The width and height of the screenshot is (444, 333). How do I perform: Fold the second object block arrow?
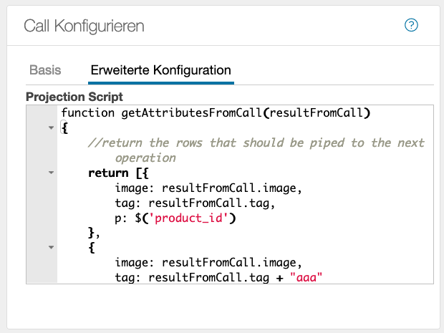coord(51,247)
